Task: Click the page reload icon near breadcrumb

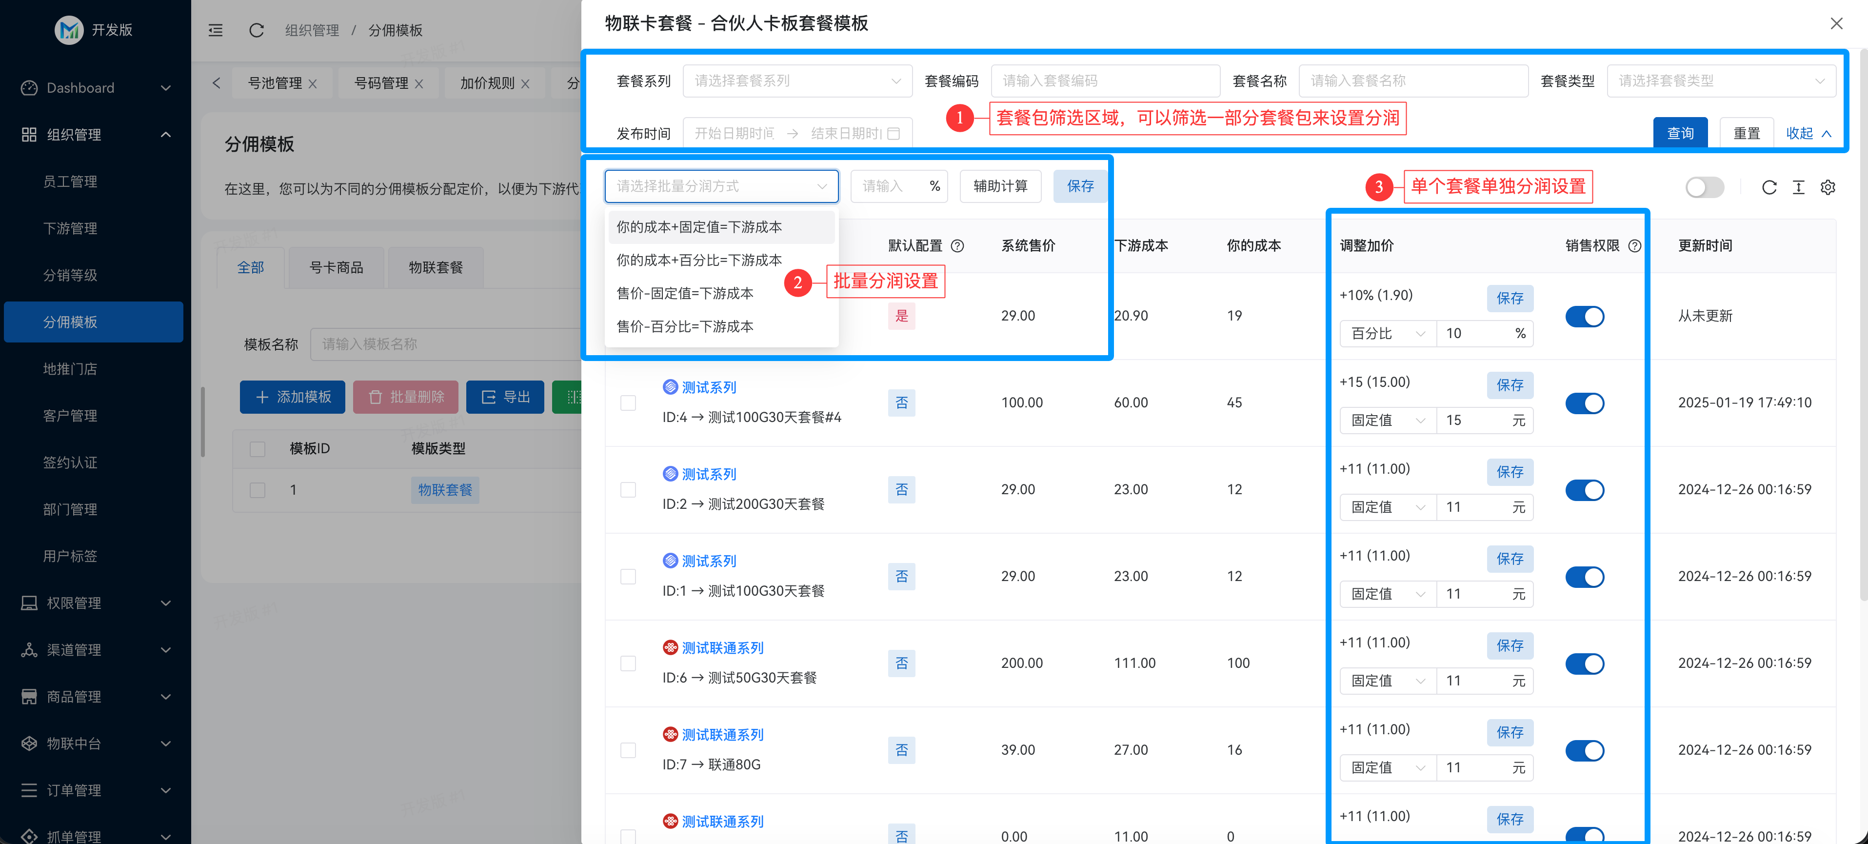Action: (256, 30)
